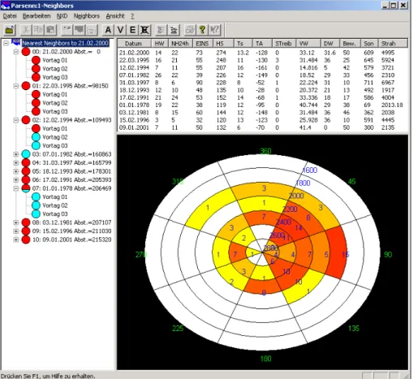Expand the 04: 31.03.1997 tree node
The height and width of the screenshot is (379, 413).
[16, 163]
